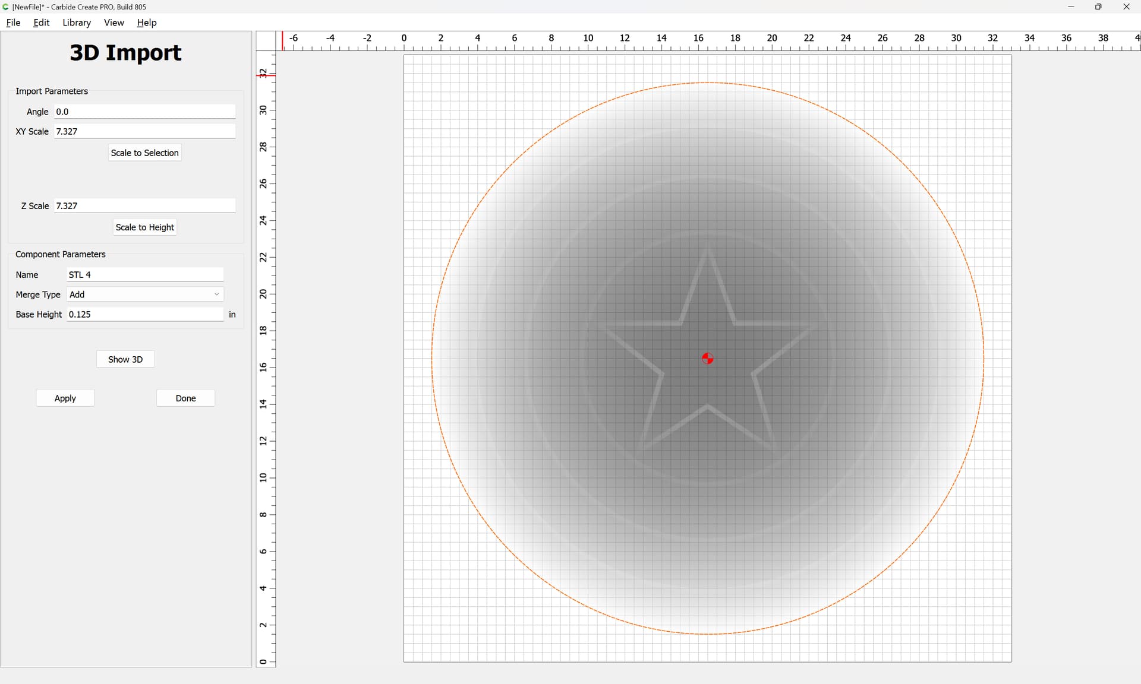This screenshot has width=1141, height=684.
Task: Click the XY Scale input field
Action: pyautogui.click(x=145, y=131)
